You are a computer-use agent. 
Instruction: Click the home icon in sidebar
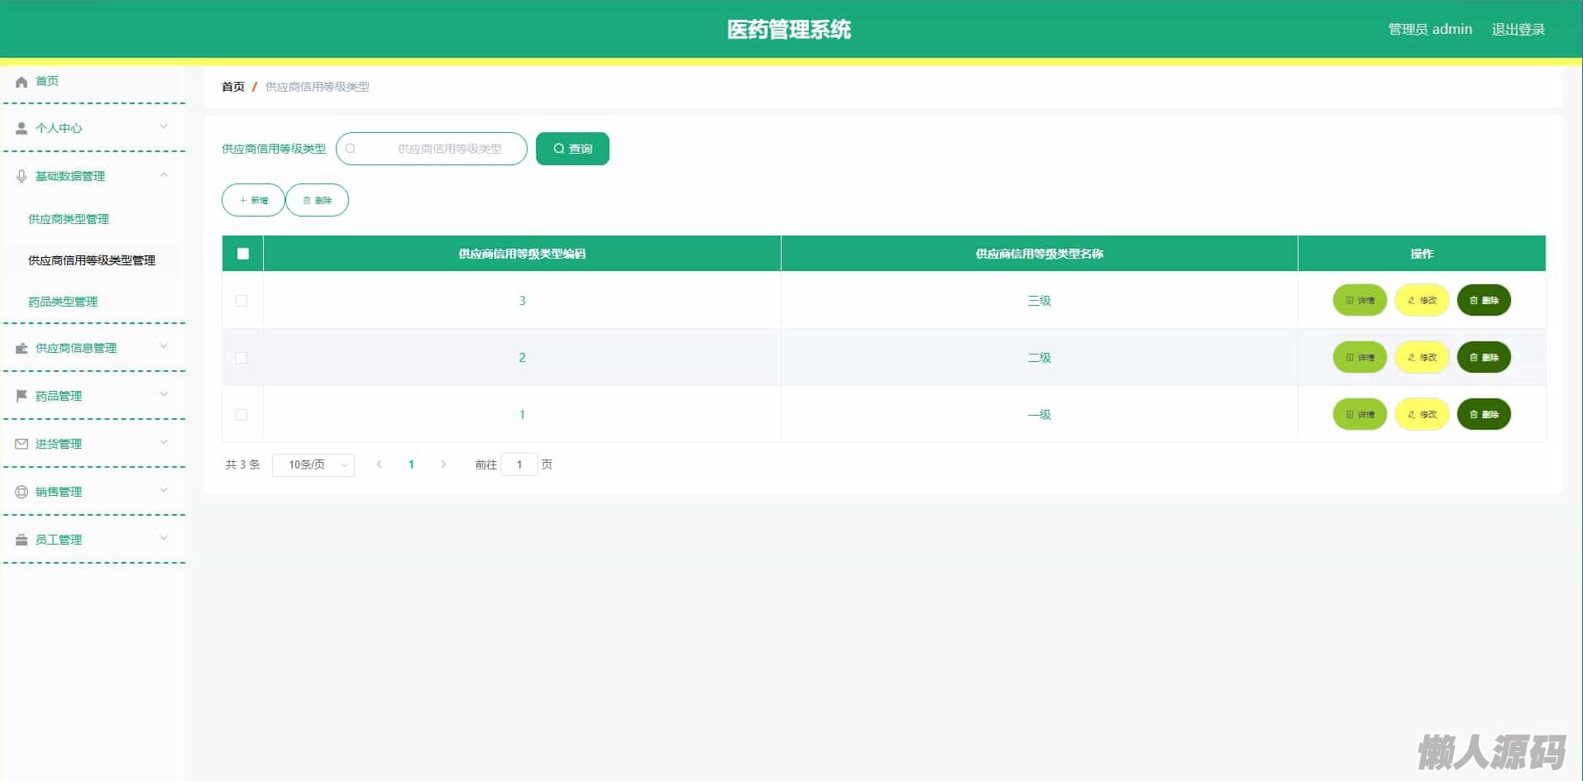pos(22,82)
